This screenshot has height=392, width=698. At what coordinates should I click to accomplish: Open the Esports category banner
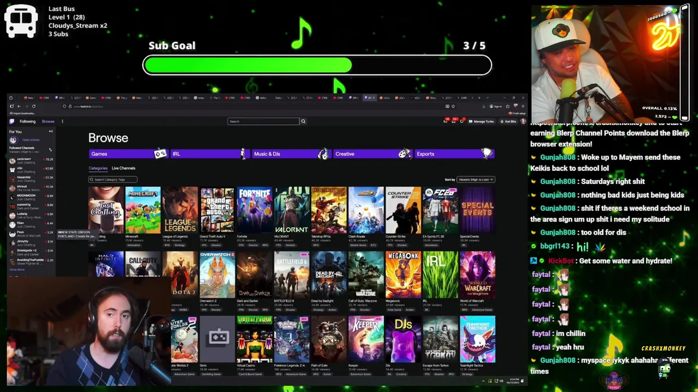point(454,154)
